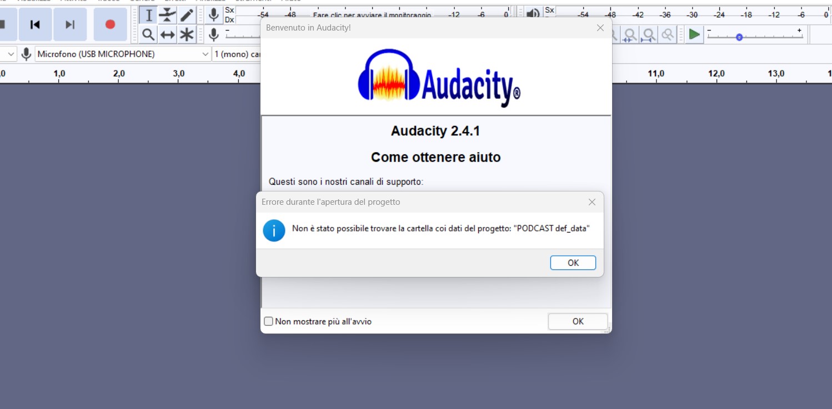832x409 pixels.
Task: Select the Selection tool
Action: coord(149,15)
